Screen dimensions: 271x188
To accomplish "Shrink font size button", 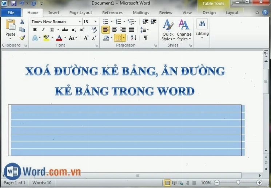I will pyautogui.click(x=94, y=38).
